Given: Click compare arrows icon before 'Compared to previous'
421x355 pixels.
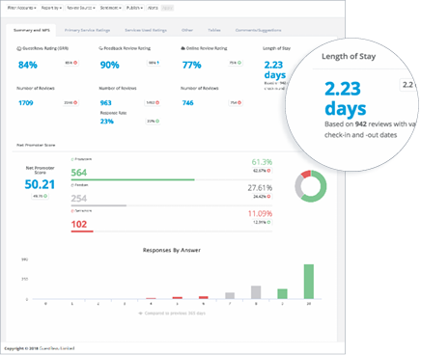Looking at the screenshot, I should pyautogui.click(x=140, y=314).
